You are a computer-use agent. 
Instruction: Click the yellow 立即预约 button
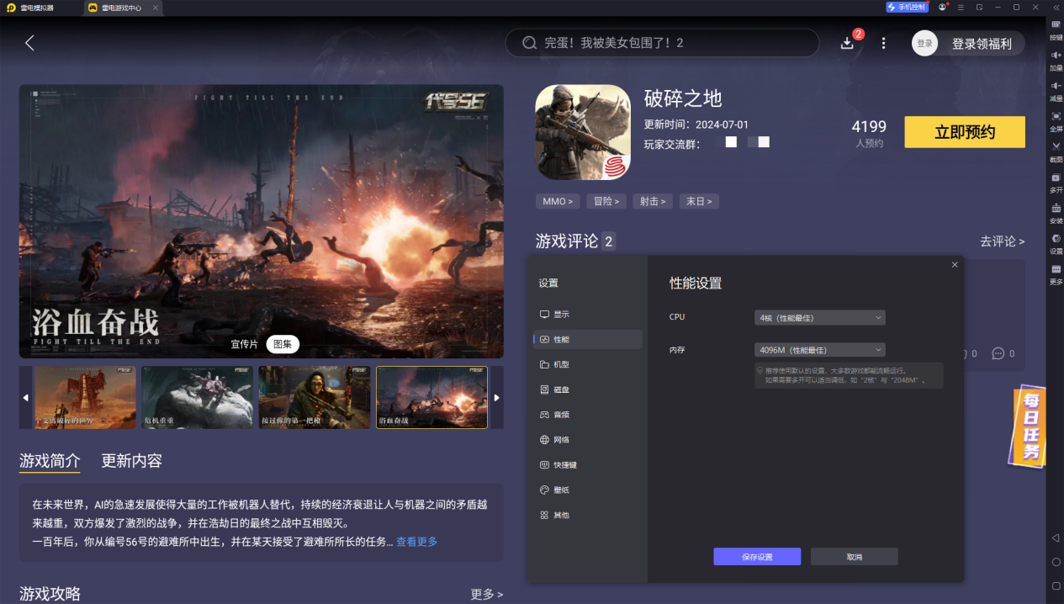(965, 132)
